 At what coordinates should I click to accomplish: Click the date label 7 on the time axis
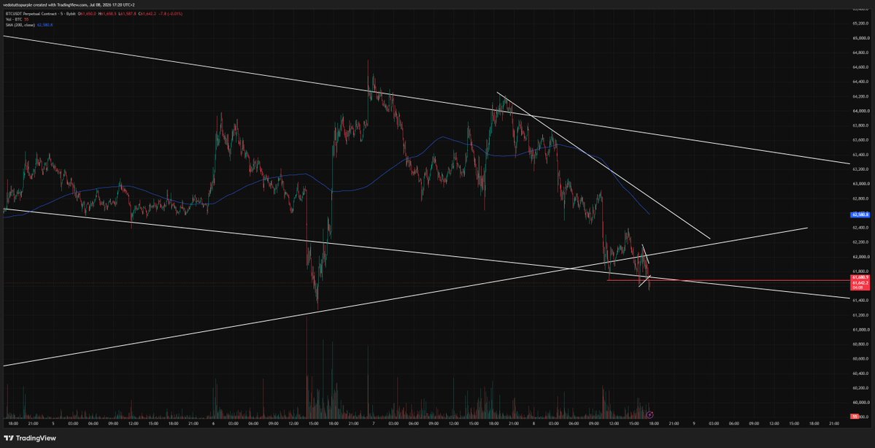[374, 424]
